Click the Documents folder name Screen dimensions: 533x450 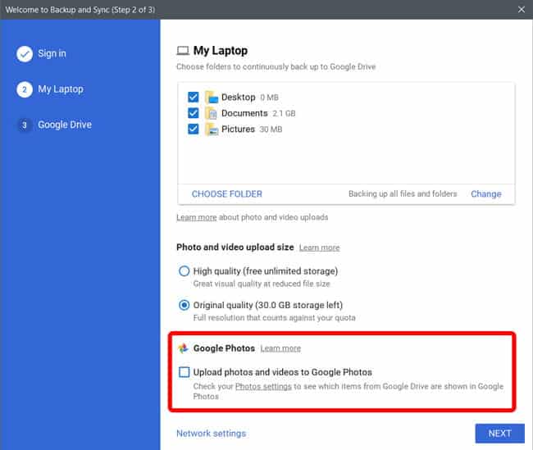tap(244, 113)
